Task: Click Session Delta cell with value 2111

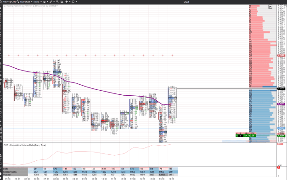Action: pyautogui.click(x=173, y=172)
